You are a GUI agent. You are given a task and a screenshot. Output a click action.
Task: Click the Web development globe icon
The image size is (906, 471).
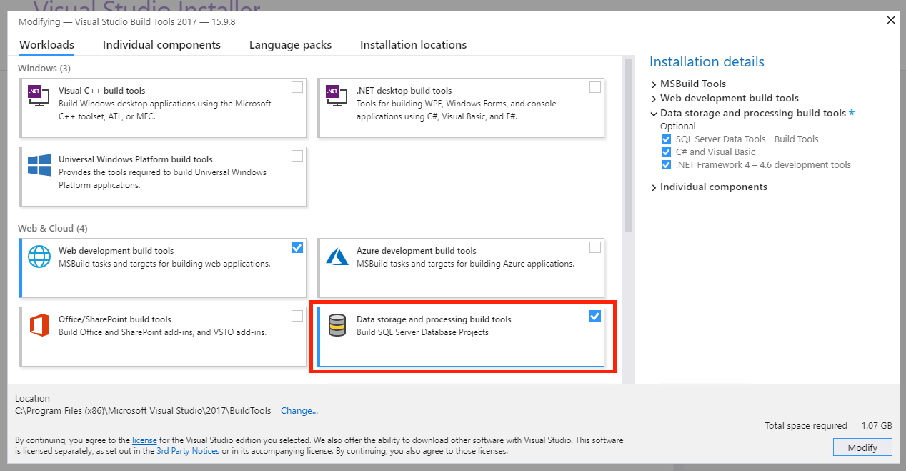tap(39, 256)
